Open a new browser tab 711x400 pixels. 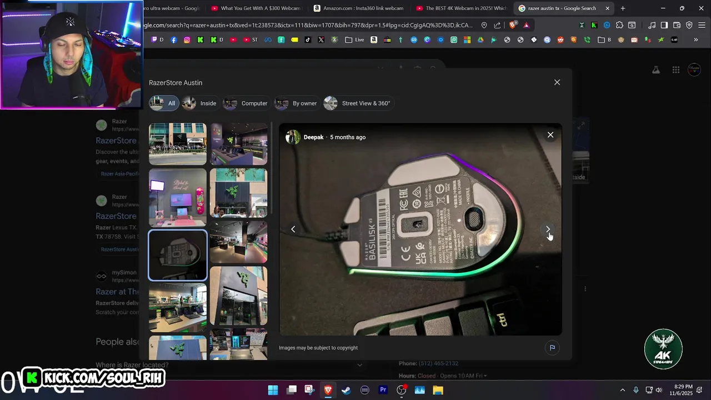point(623,8)
